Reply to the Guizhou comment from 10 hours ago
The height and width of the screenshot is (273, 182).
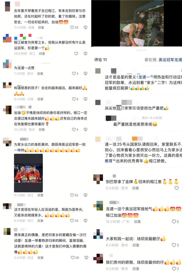point(42,129)
